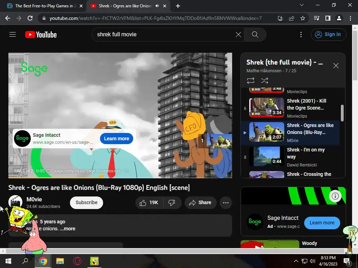
Task: Close the playlist panel
Action: (x=336, y=66)
